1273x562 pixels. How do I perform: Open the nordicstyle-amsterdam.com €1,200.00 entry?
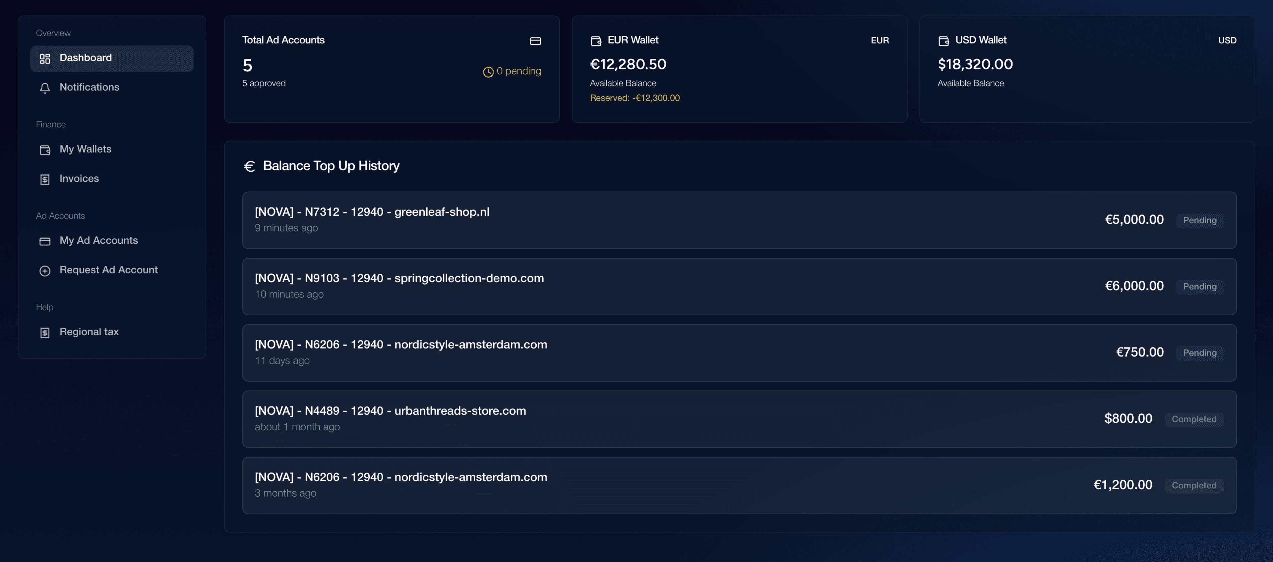[739, 485]
